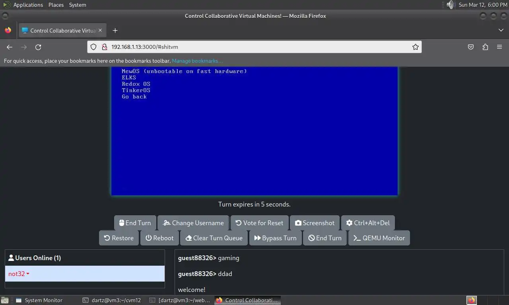Open the Firefox View icon
Screen dimensions: 509x305
(8, 30)
